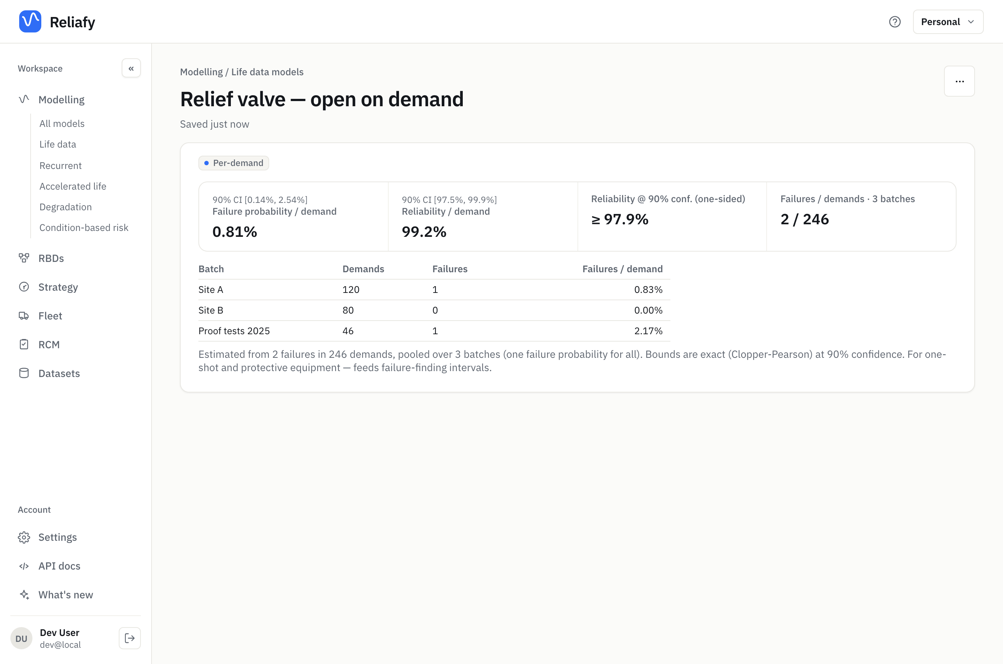This screenshot has height=664, width=1003.
Task: Open the Recurrent models page
Action: 60,165
